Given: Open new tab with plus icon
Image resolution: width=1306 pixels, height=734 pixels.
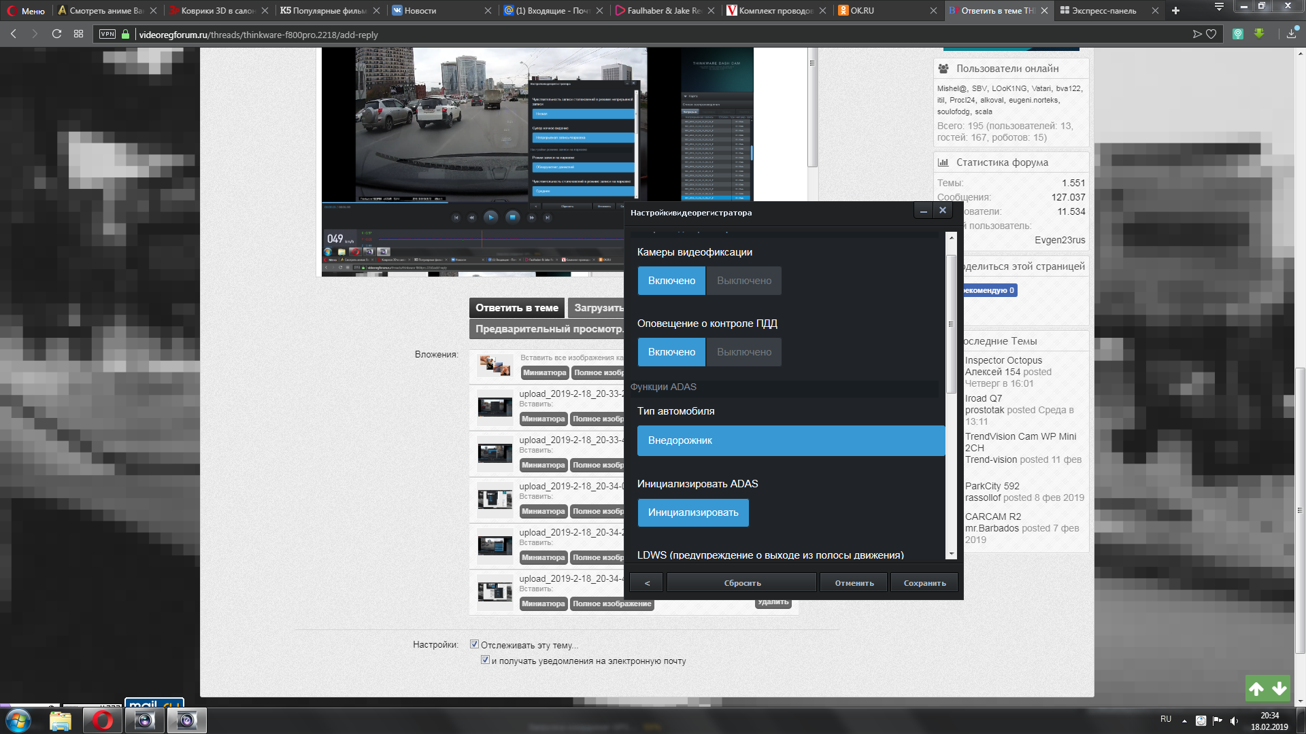Looking at the screenshot, I should (x=1175, y=10).
